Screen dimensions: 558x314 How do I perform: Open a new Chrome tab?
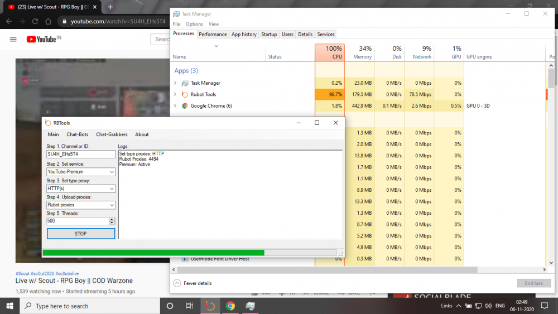click(x=110, y=7)
